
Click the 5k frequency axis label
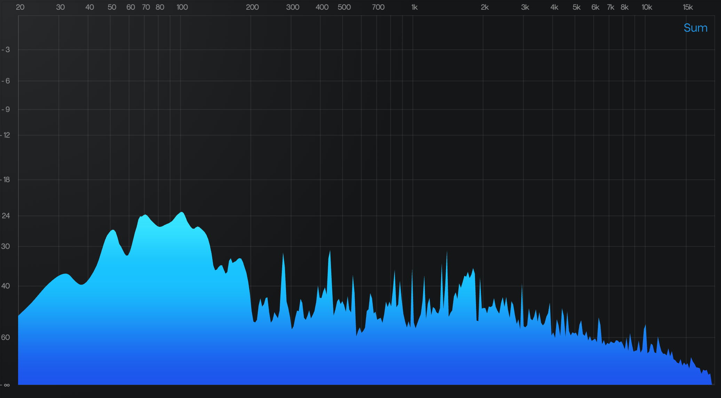point(577,7)
